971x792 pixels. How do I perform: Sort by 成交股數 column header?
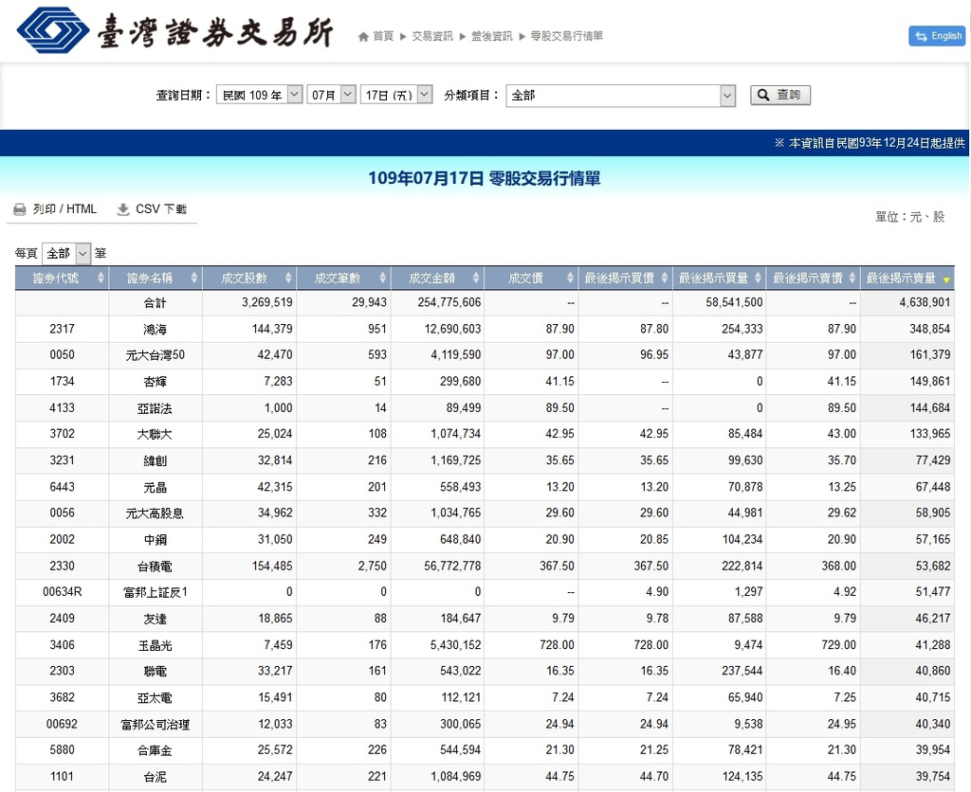(x=249, y=278)
